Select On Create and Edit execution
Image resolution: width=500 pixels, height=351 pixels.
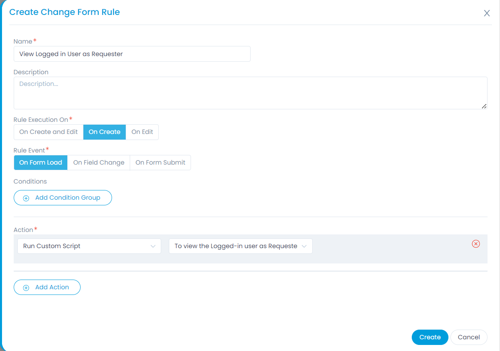48,132
